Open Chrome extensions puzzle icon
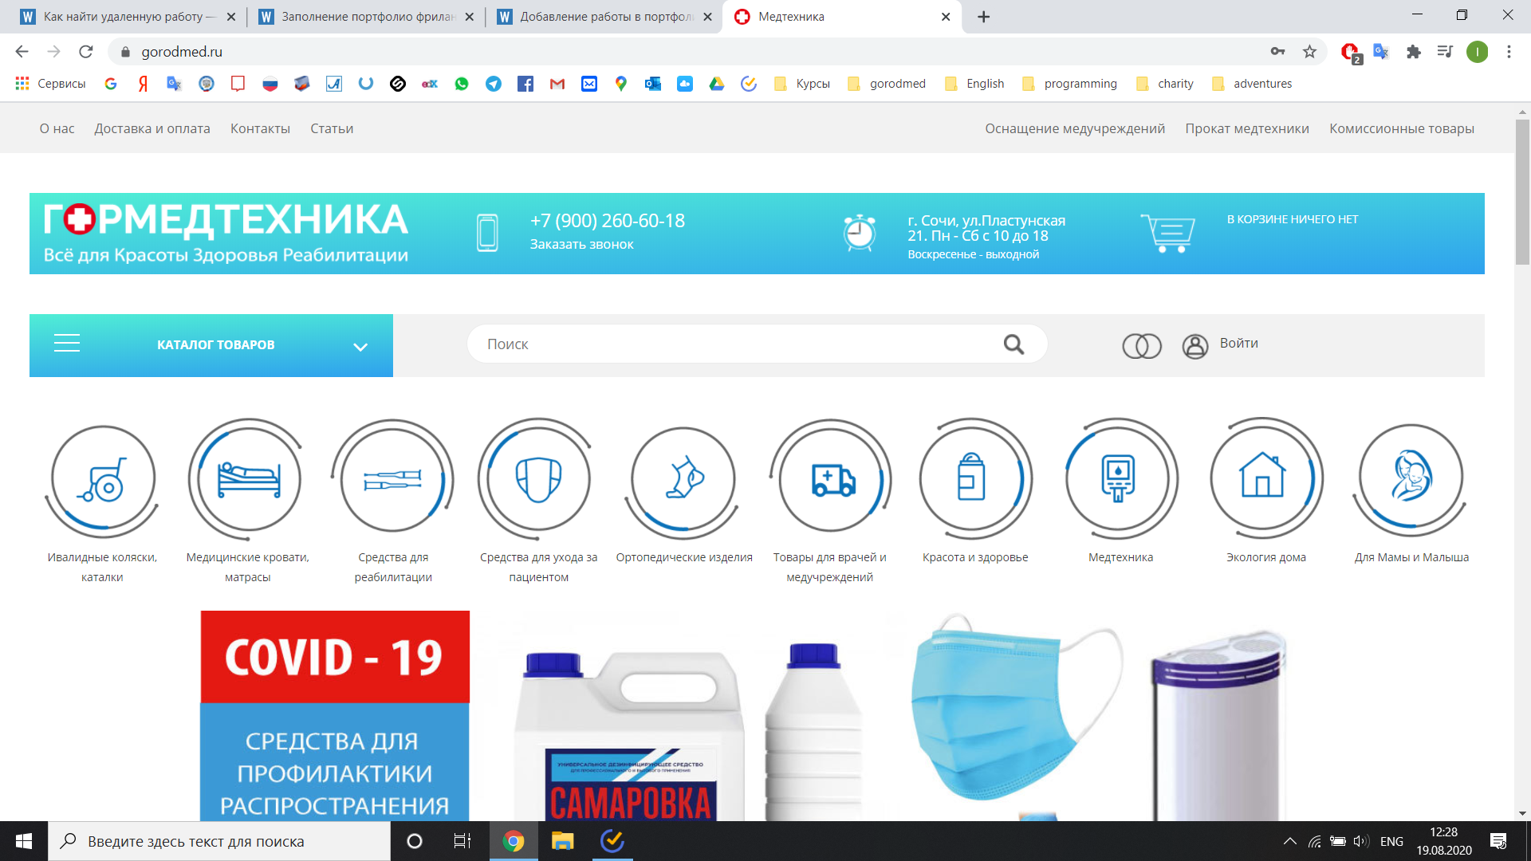The image size is (1531, 861). coord(1413,52)
